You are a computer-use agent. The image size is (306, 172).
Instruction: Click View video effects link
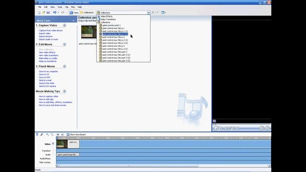[47, 52]
